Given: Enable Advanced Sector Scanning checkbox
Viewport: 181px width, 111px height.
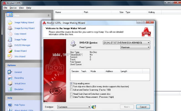Looking at the screenshot, I should [71, 89].
